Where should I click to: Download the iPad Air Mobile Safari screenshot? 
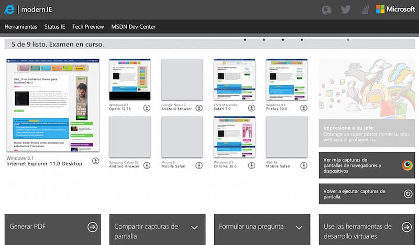(x=304, y=165)
